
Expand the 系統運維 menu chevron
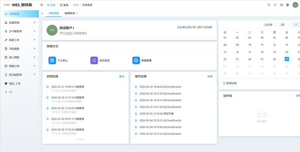[34, 49]
